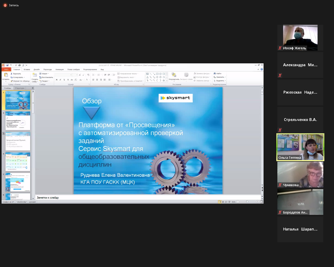
Task: Click the Arrange (Упорядочить) icon
Action: click(x=174, y=75)
